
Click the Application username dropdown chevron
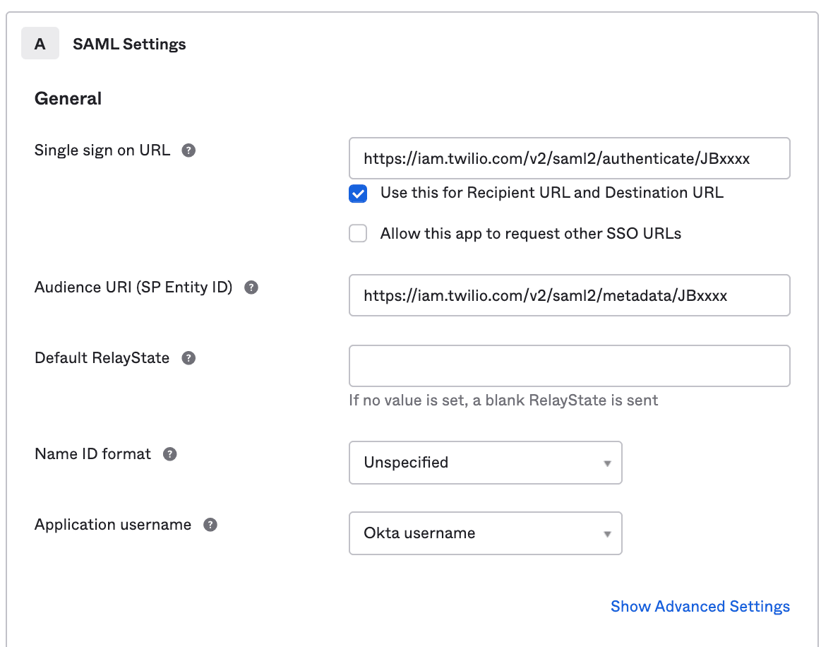607,533
